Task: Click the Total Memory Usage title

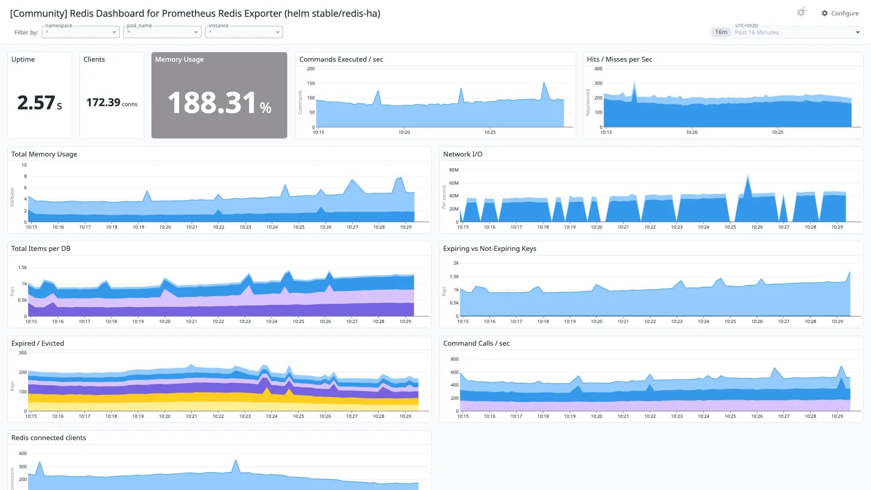Action: pyautogui.click(x=44, y=154)
